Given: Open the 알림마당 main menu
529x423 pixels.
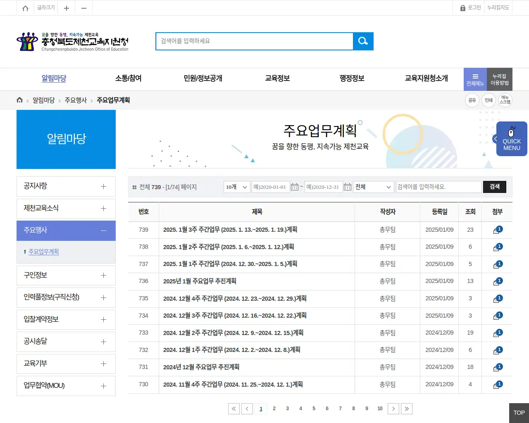Looking at the screenshot, I should 54,78.
